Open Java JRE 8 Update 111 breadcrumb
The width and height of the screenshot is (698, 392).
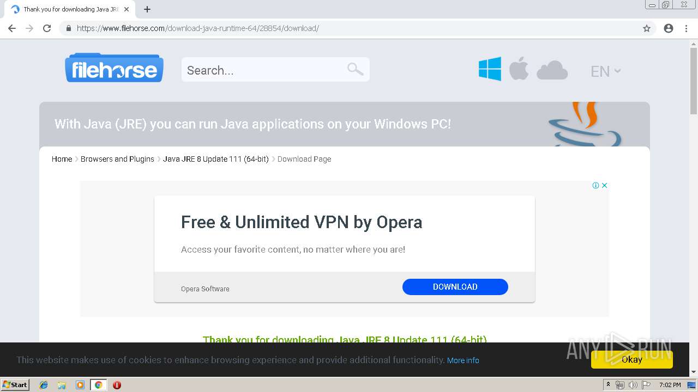tap(216, 159)
